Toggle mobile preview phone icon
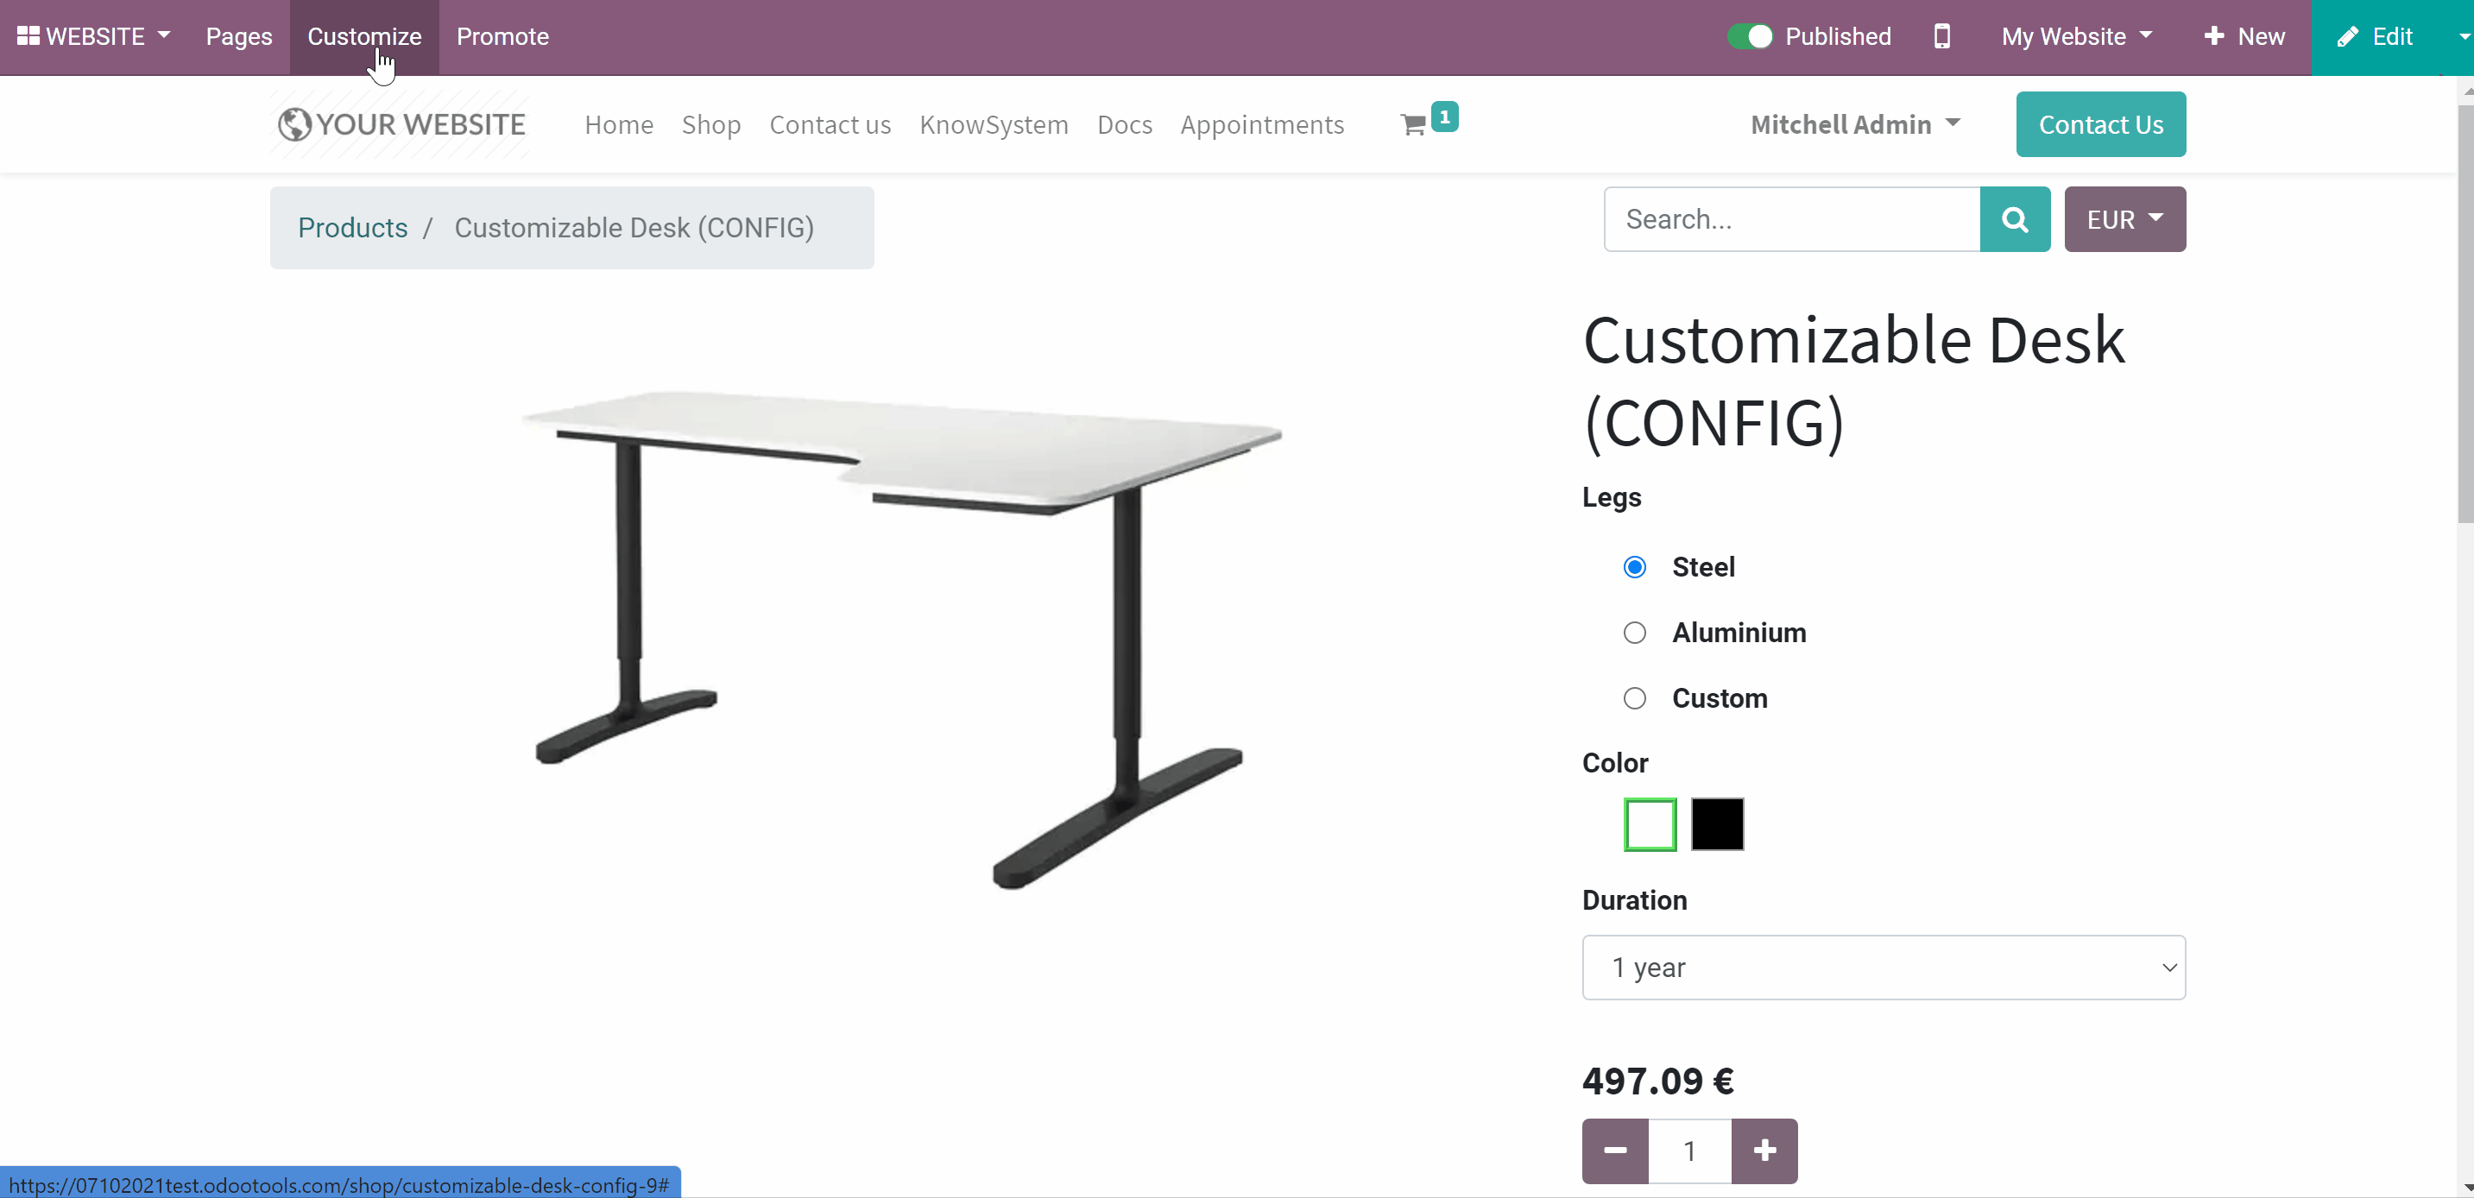The height and width of the screenshot is (1198, 2474). pyautogui.click(x=1942, y=36)
